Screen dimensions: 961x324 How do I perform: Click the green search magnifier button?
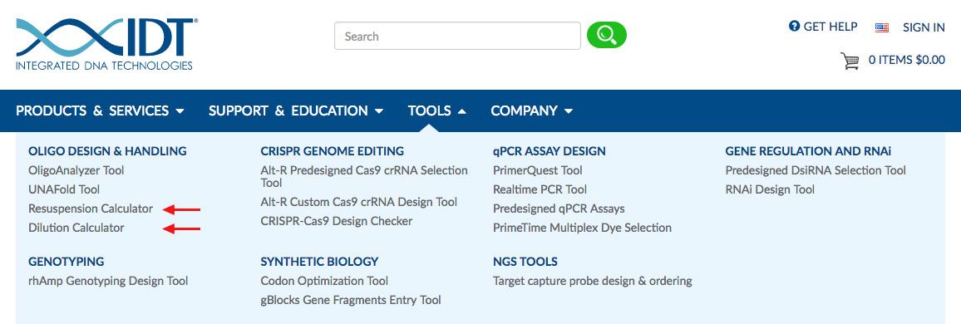pos(606,36)
